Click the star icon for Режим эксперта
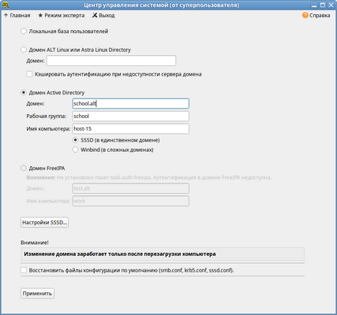The image size is (337, 315). pos(40,15)
